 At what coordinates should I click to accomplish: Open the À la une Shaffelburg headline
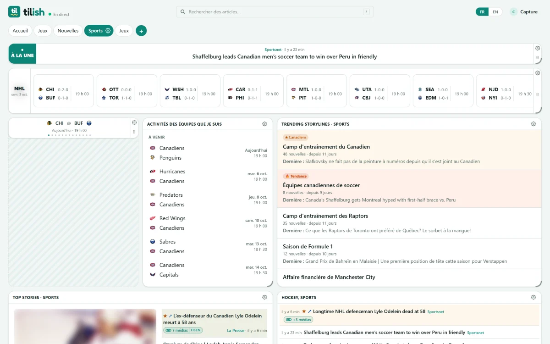(x=285, y=57)
